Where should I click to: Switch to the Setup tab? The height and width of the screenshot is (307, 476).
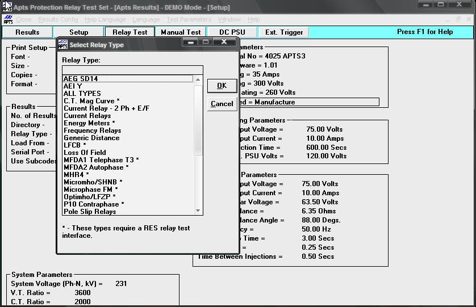click(78, 32)
